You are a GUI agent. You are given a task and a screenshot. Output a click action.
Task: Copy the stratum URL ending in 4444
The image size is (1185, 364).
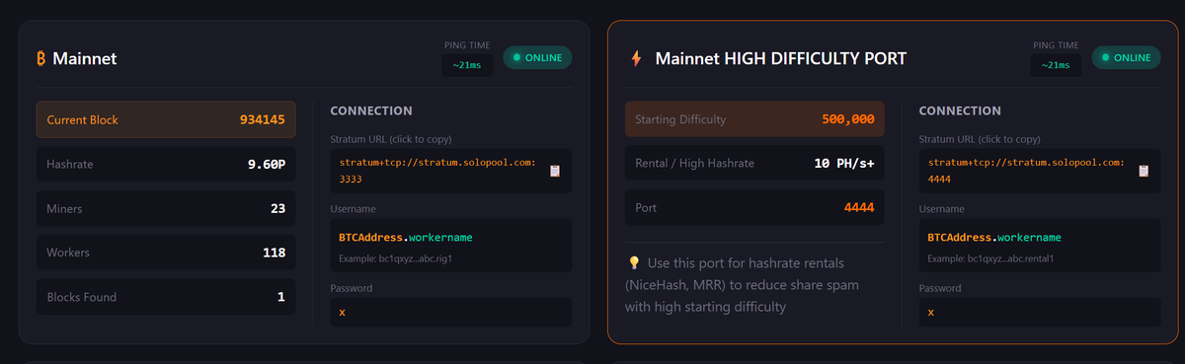[1040, 171]
